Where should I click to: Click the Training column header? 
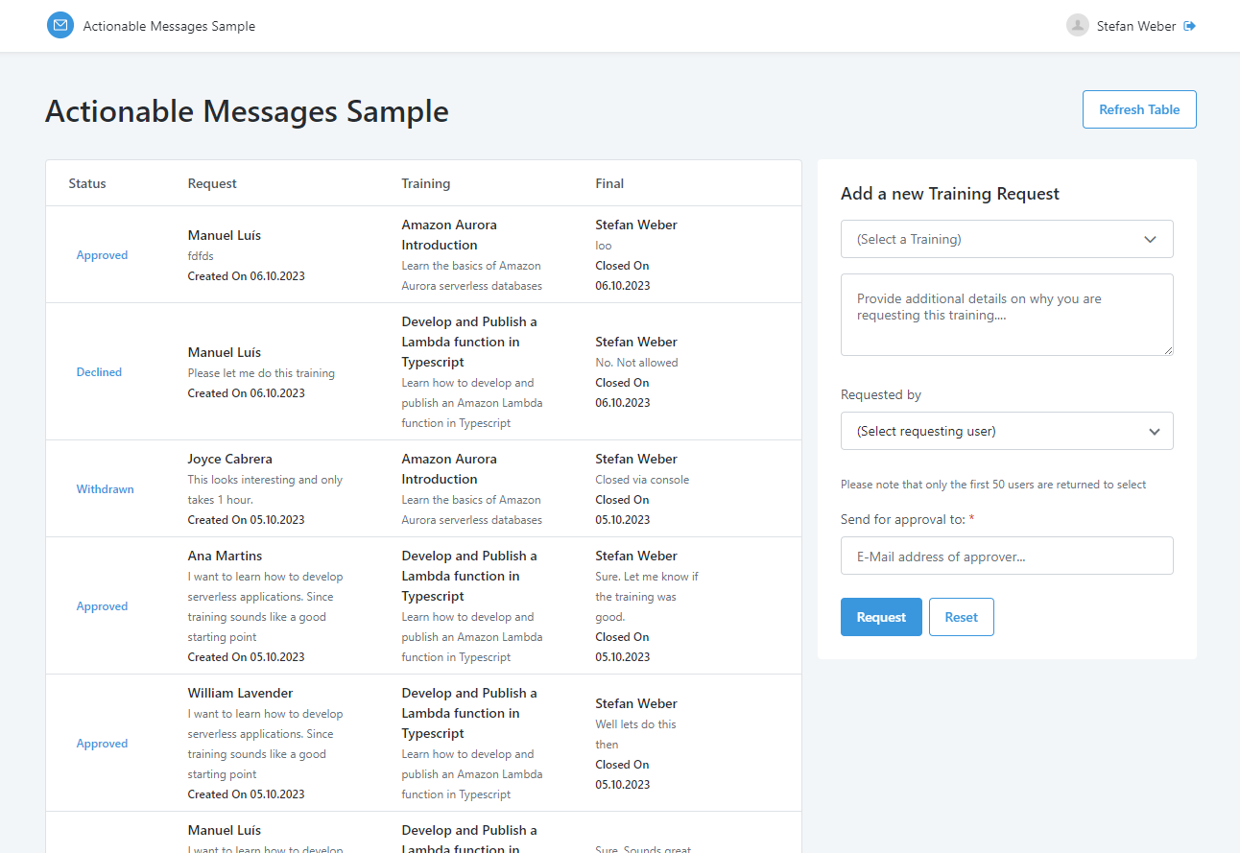(425, 183)
